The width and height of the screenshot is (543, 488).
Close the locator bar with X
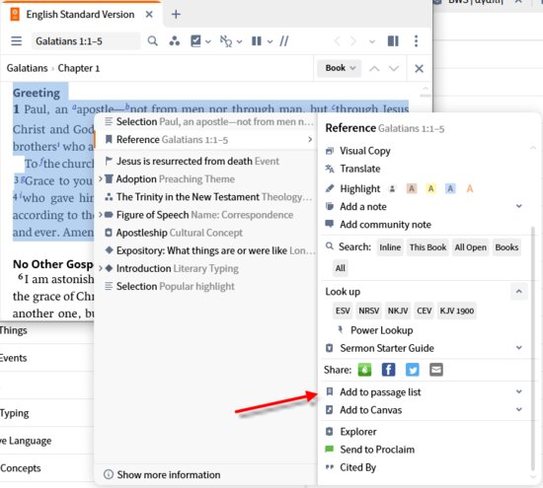pos(419,68)
